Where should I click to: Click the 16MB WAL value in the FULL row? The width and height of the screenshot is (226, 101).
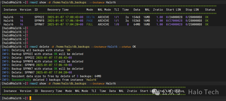coord(147,25)
